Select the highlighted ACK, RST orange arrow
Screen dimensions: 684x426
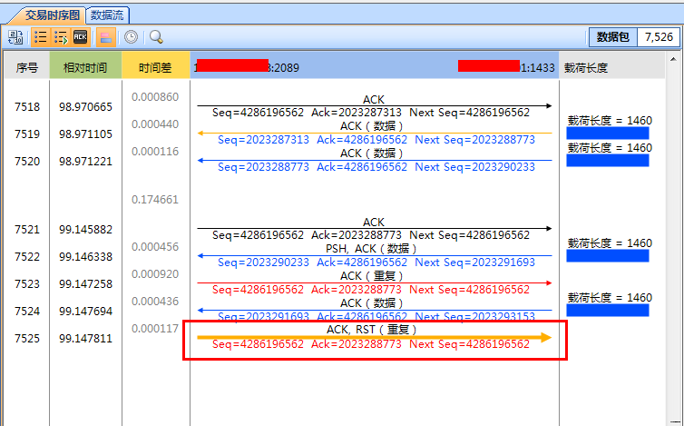(374, 338)
